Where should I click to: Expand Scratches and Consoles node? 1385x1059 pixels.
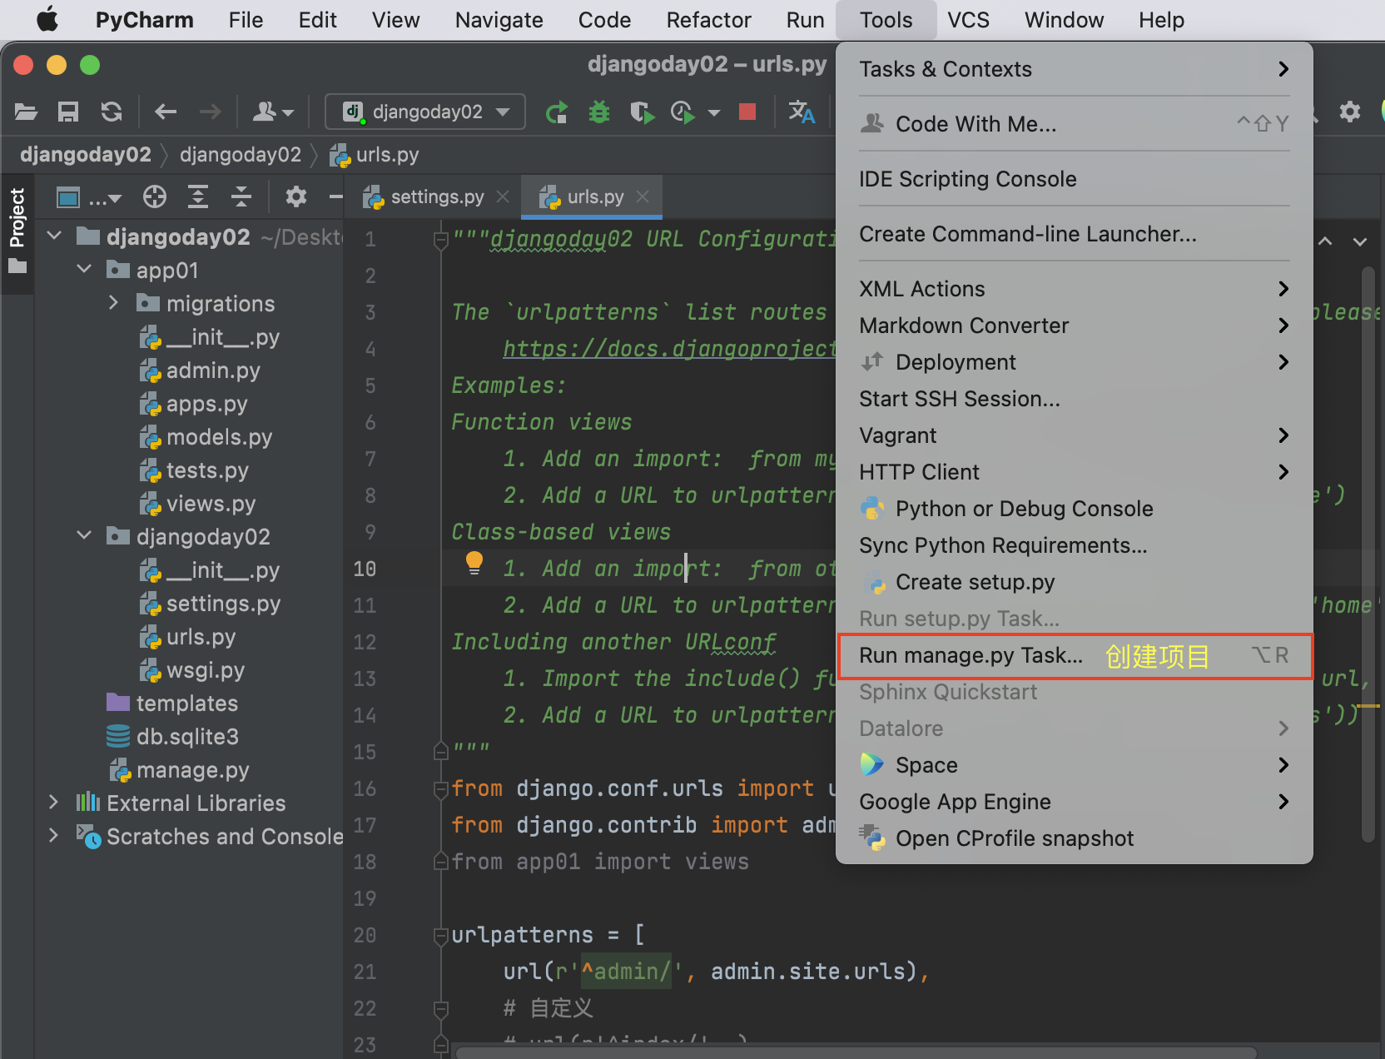coord(54,836)
